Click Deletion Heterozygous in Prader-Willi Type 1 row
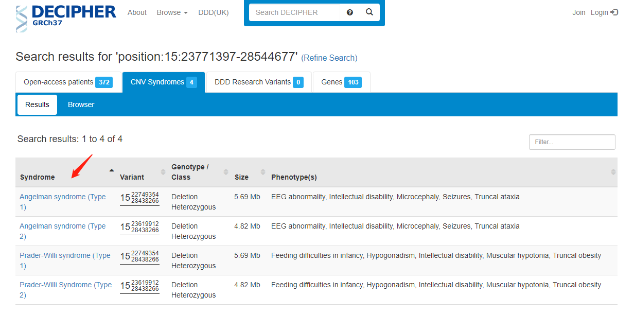The image size is (634, 314). [x=193, y=260]
